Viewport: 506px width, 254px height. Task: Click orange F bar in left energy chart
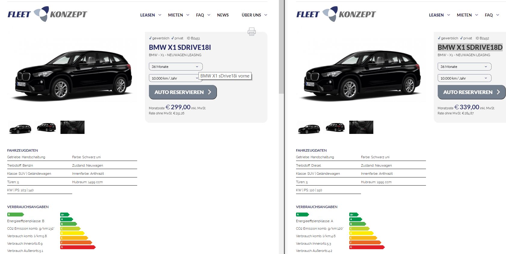click(76, 243)
